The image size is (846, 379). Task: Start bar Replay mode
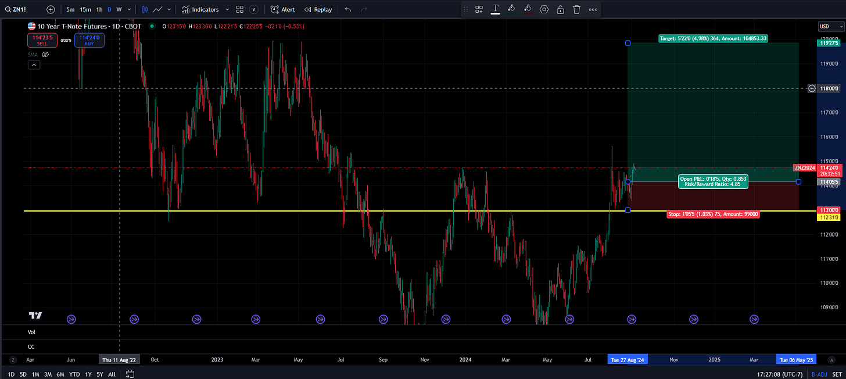[318, 9]
